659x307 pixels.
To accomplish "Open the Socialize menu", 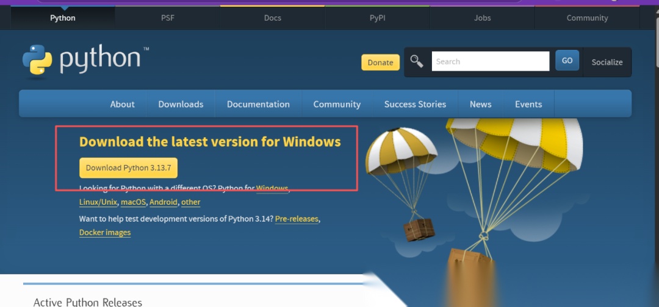I will (607, 62).
